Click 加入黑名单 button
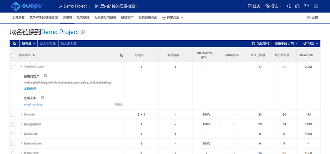Screen dimensions: 330x154 tap(48, 44)
